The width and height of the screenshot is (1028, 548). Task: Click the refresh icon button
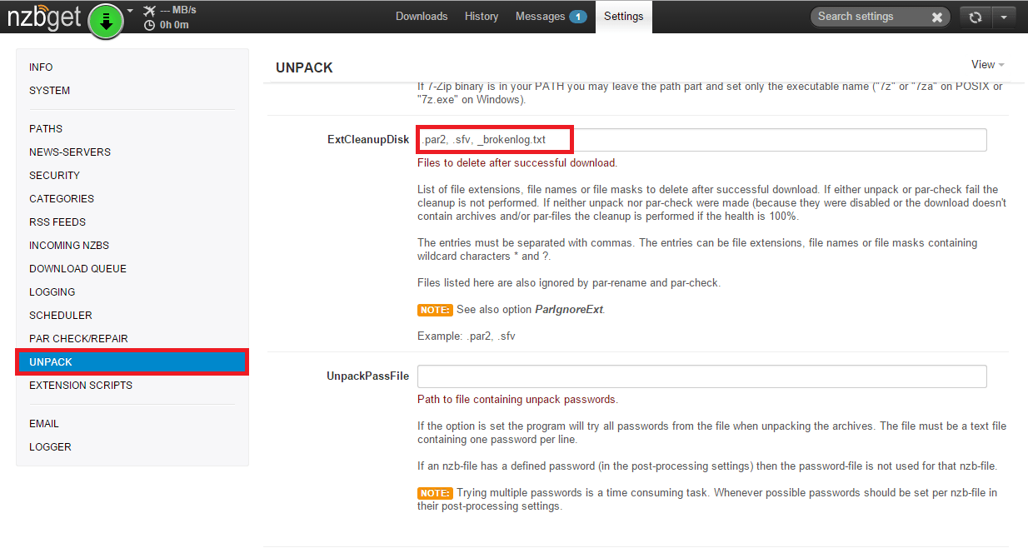point(975,17)
